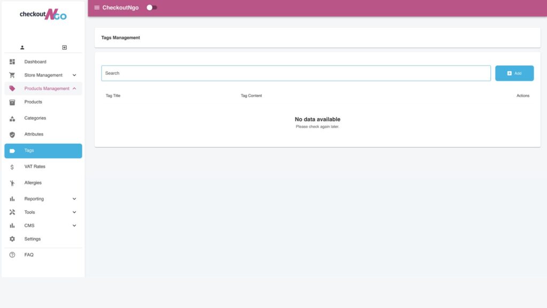This screenshot has height=308, width=547.
Task: Toggle the switch next to CheckoutNgo title
Action: [152, 7]
